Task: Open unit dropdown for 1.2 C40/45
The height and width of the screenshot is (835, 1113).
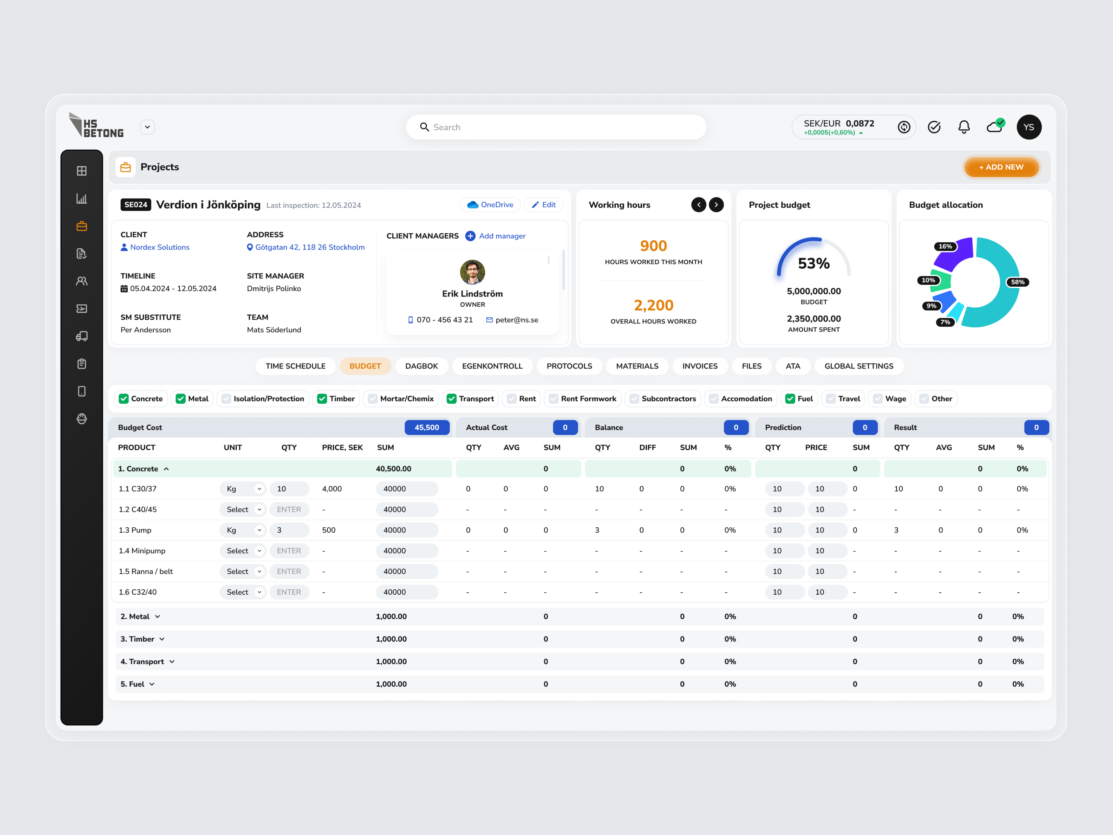Action: [244, 509]
